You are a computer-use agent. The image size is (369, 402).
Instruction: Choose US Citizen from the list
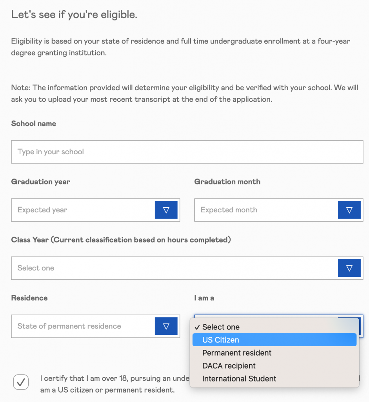point(221,340)
